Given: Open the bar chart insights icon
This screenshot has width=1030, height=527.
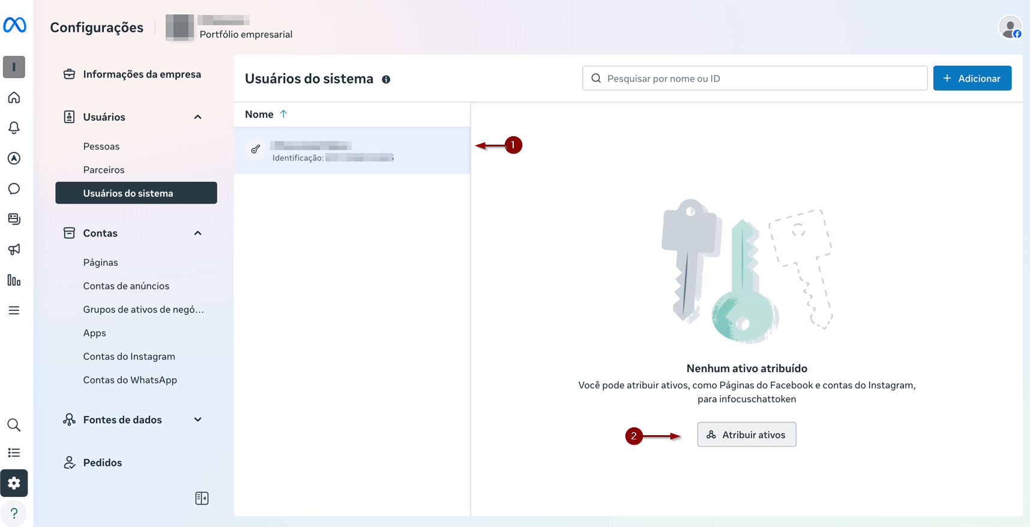Looking at the screenshot, I should [14, 280].
